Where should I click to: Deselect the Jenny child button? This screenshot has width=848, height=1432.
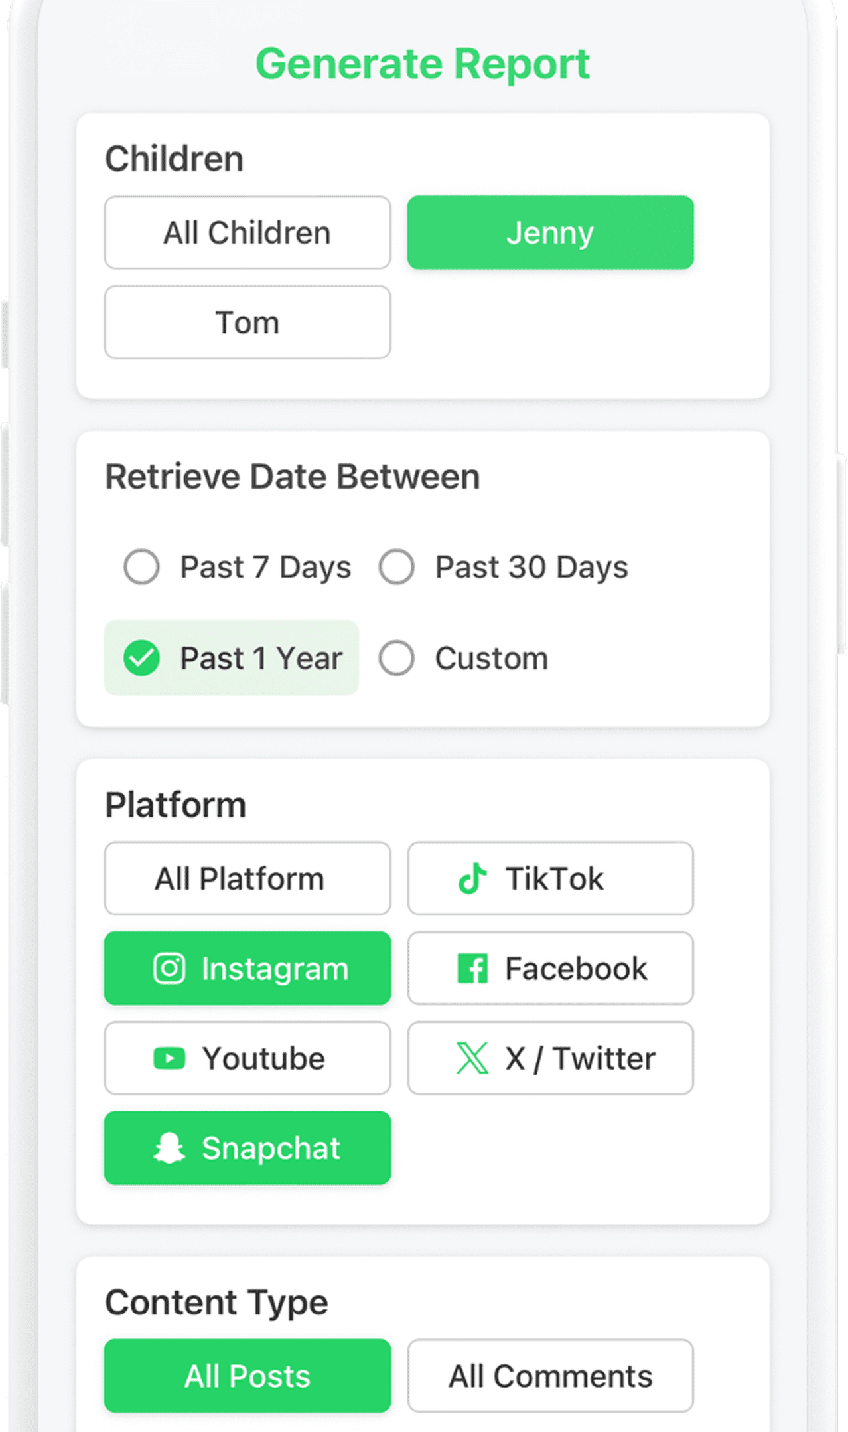pos(550,232)
